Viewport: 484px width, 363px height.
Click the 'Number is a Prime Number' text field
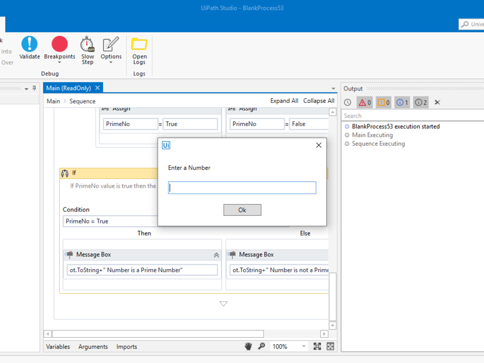coord(142,270)
